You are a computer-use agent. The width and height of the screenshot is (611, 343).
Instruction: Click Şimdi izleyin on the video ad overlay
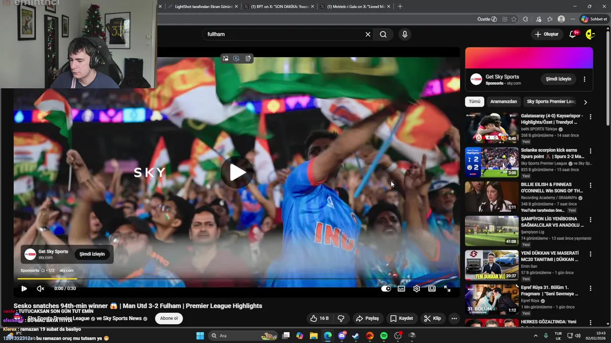tap(92, 254)
